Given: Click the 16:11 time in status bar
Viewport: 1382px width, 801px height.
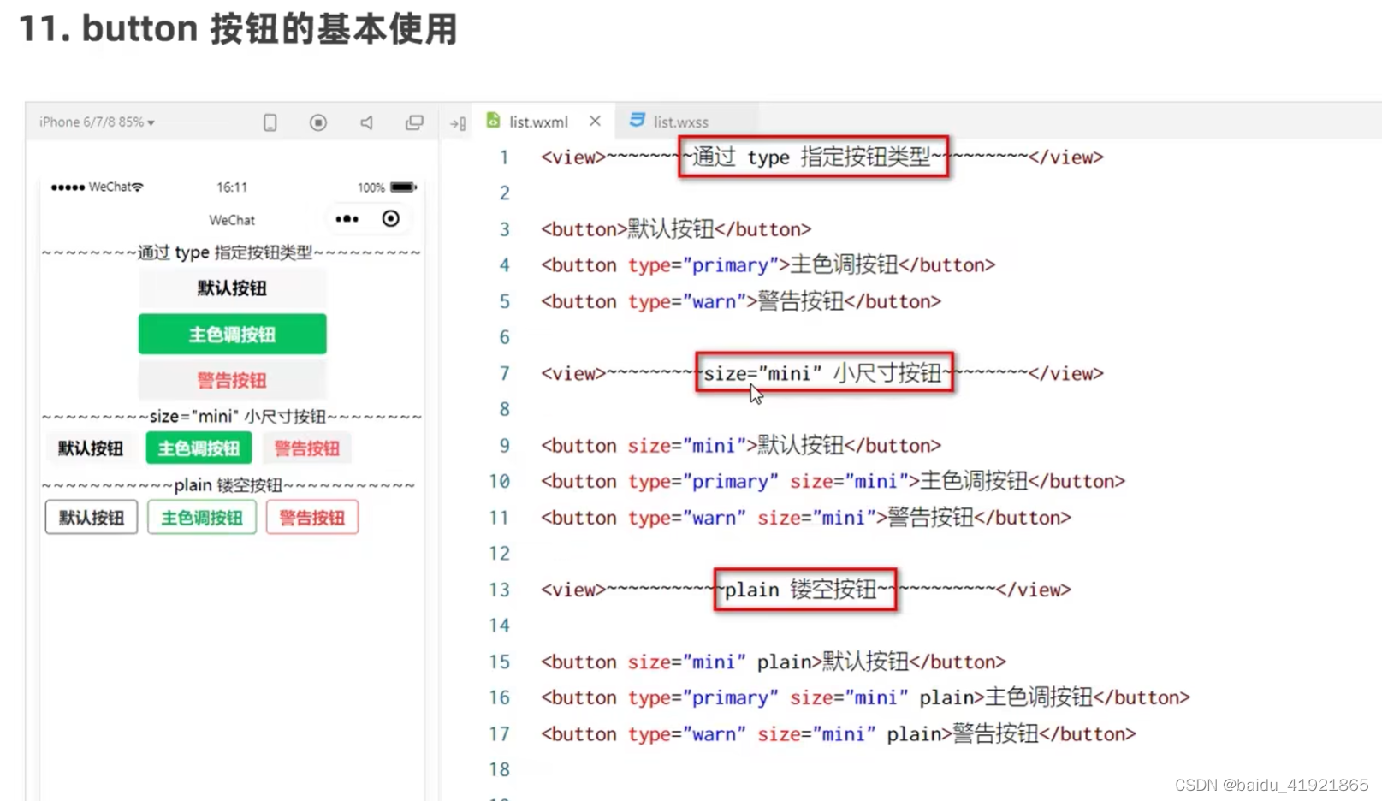Looking at the screenshot, I should pyautogui.click(x=232, y=187).
